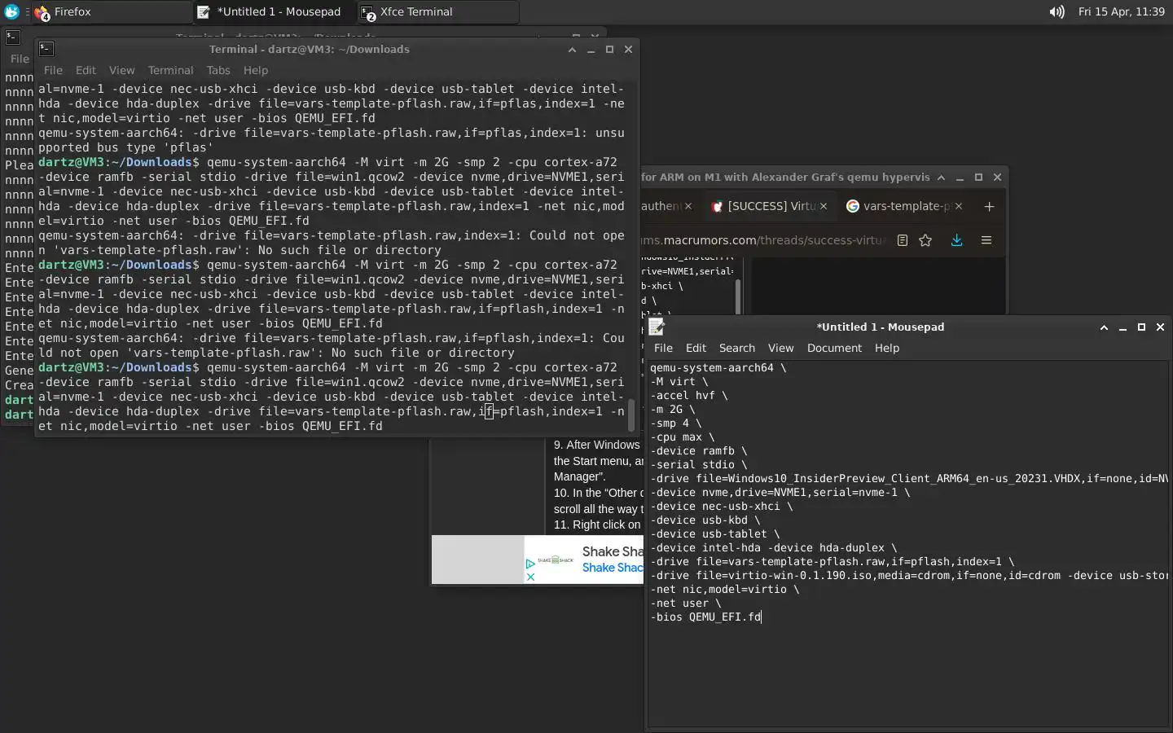Bookmark this page with the star icon
The width and height of the screenshot is (1173, 733).
925,240
